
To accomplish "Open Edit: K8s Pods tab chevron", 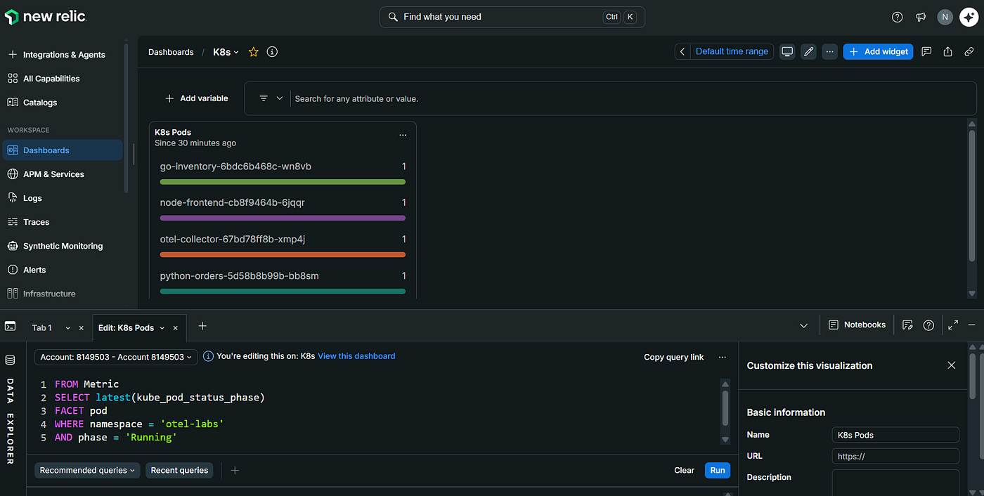I will 162,328.
